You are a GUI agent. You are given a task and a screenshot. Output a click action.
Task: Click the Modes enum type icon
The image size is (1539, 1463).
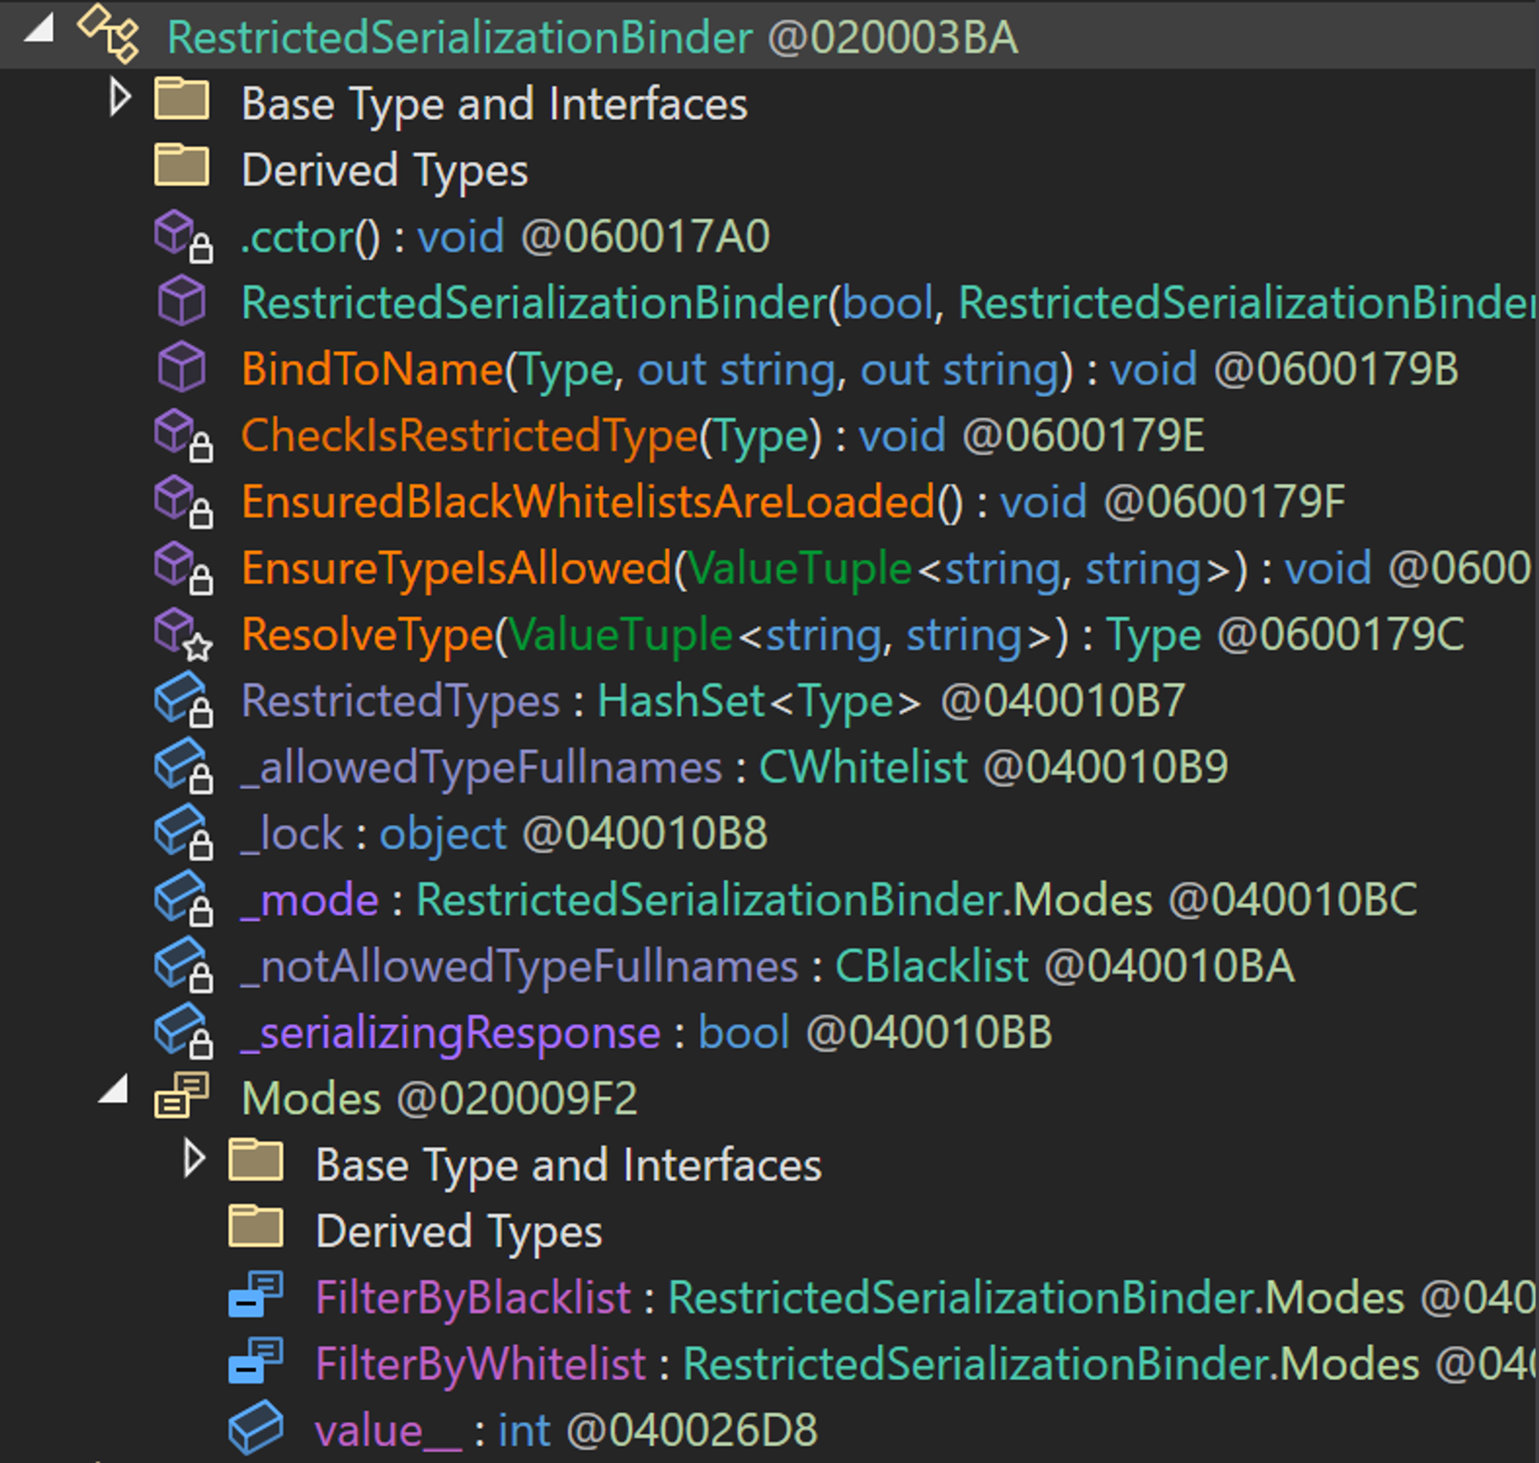click(x=181, y=1097)
